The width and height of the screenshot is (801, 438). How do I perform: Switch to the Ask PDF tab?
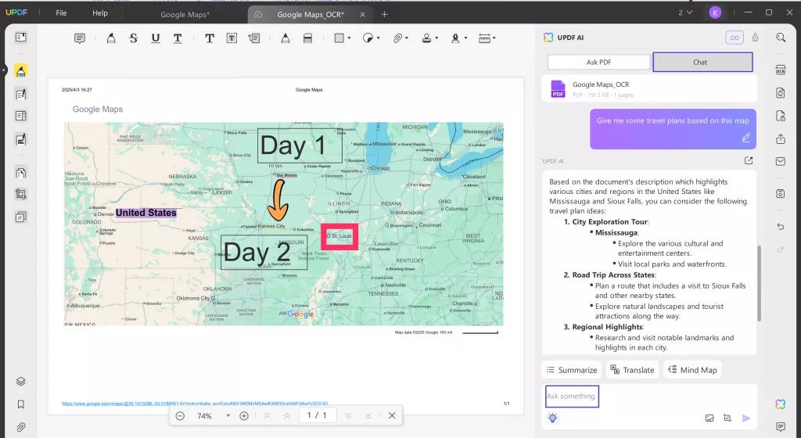598,62
